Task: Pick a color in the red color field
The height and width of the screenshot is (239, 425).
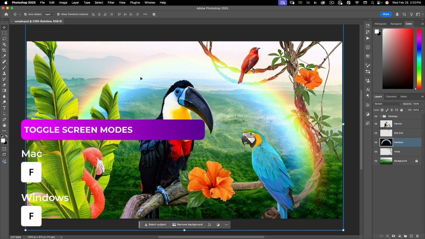Action: [x=398, y=58]
